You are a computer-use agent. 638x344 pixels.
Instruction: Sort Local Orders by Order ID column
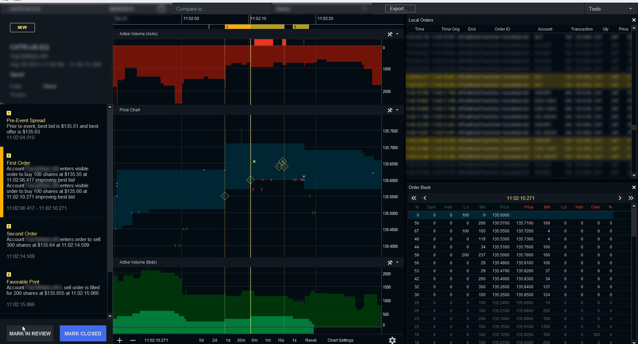(x=502, y=29)
